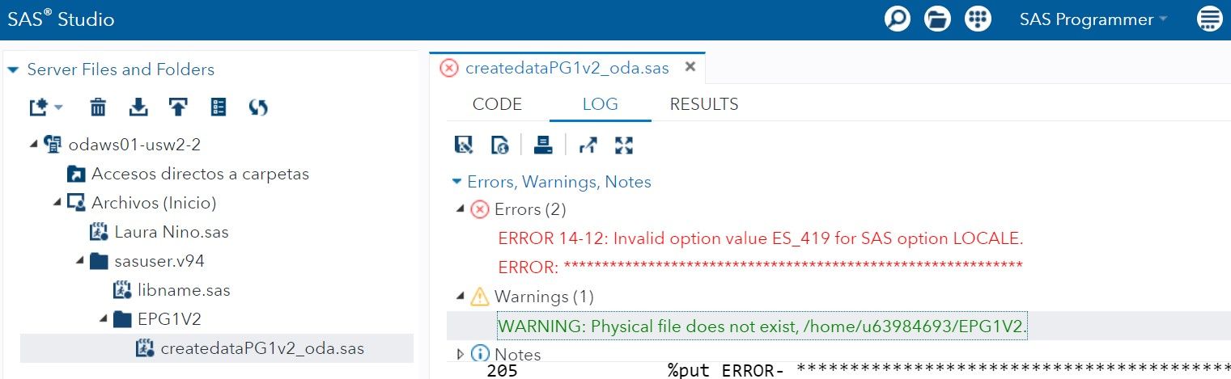Switch to the CODE tab
Image resolution: width=1231 pixels, height=379 pixels.
497,104
